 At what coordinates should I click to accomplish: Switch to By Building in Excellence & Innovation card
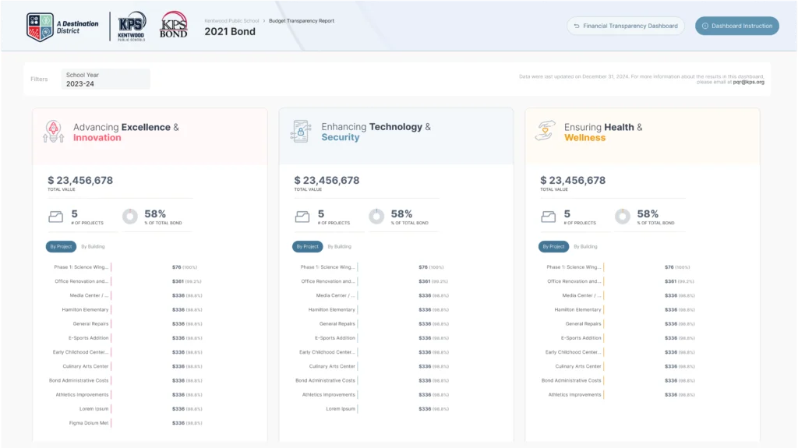click(x=93, y=246)
